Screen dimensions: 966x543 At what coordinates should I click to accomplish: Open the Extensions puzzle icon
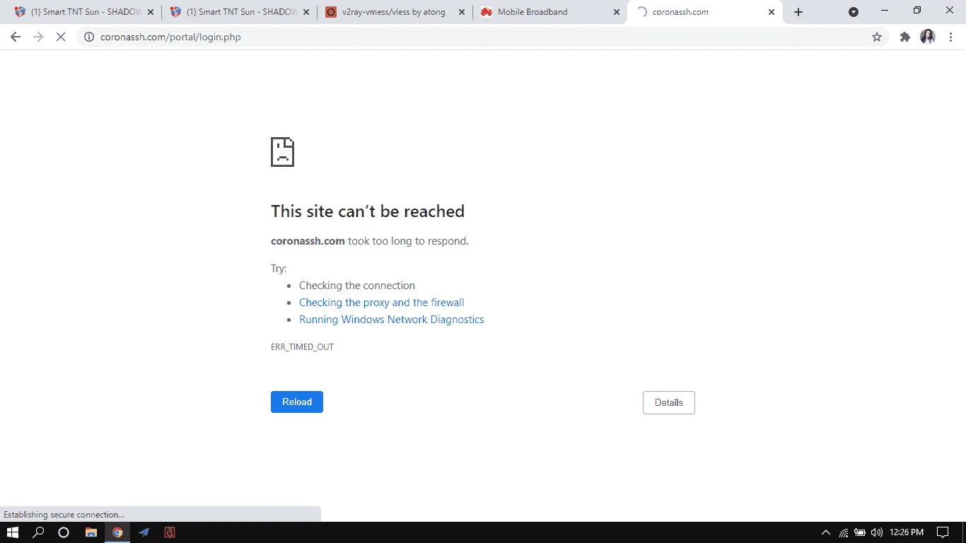click(904, 37)
